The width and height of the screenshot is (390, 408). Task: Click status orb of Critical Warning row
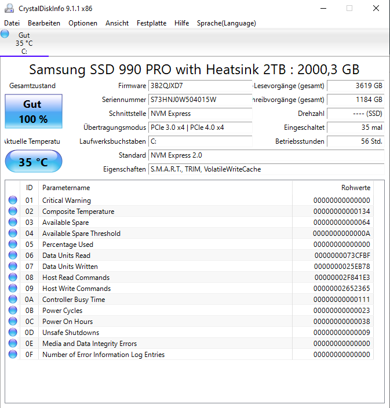coord(13,200)
